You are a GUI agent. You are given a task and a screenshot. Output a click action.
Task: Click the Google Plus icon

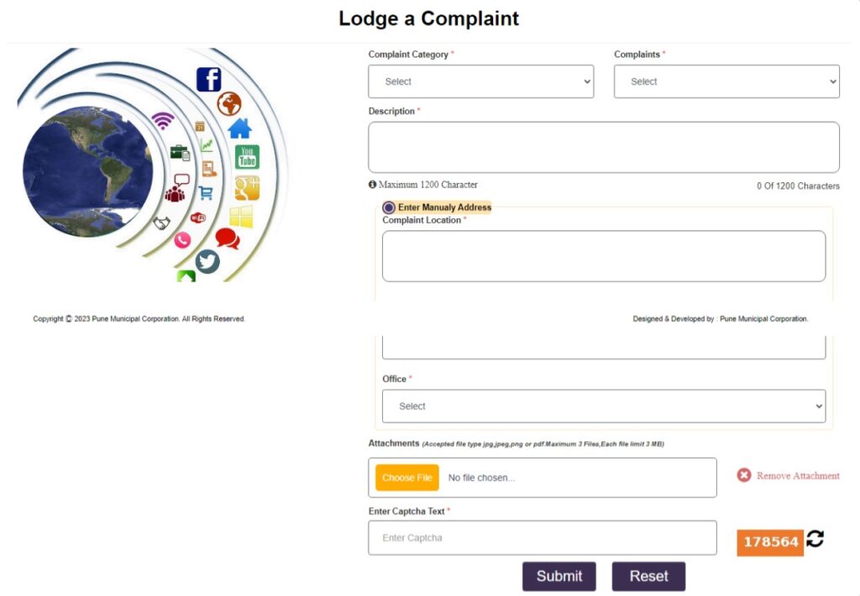(247, 187)
